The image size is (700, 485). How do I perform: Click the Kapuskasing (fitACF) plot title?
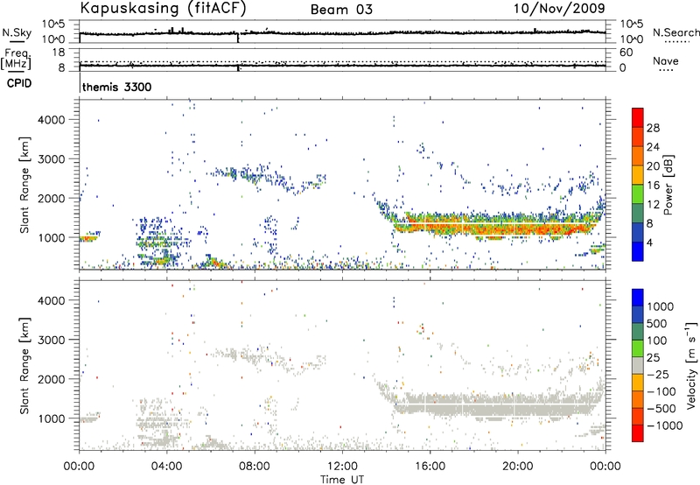point(163,8)
